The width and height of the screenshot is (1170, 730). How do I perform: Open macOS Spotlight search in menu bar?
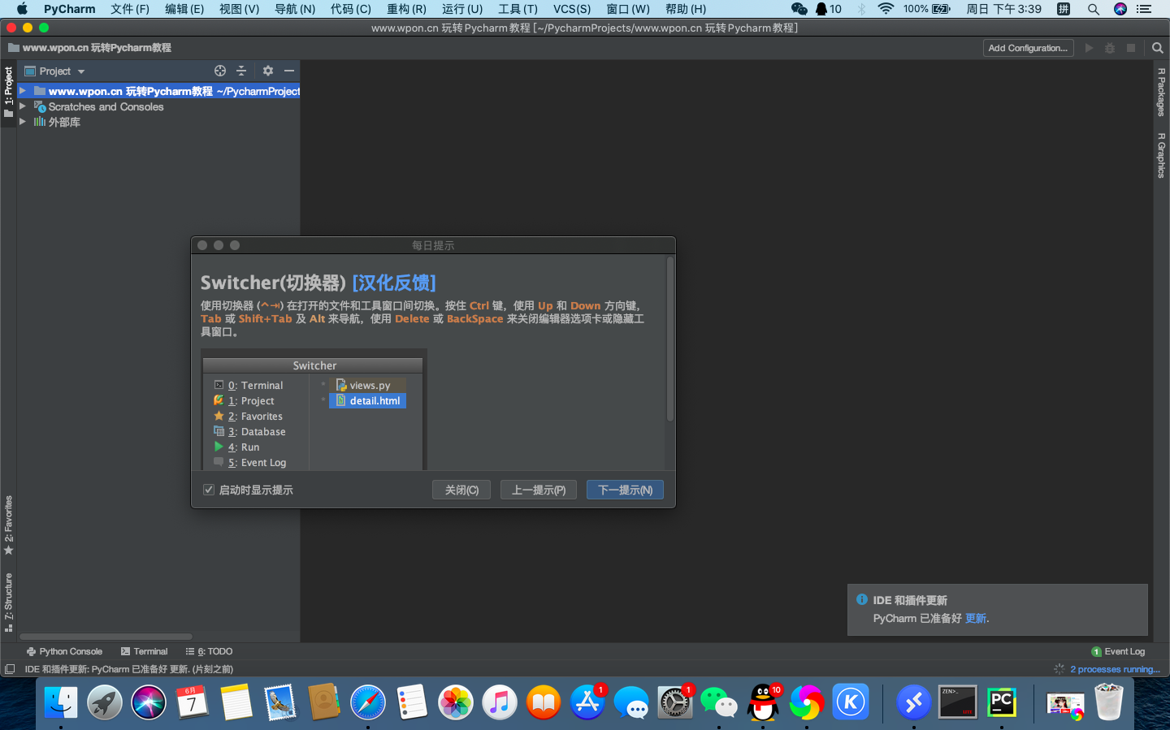1094,9
